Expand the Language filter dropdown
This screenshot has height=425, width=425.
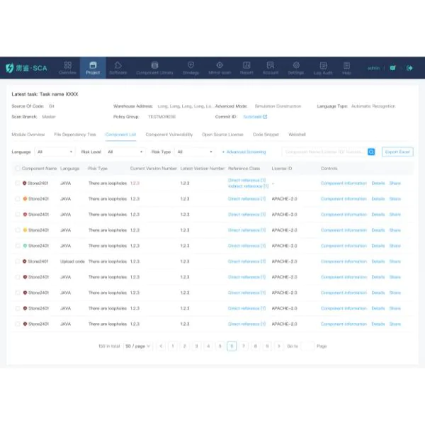tap(55, 152)
